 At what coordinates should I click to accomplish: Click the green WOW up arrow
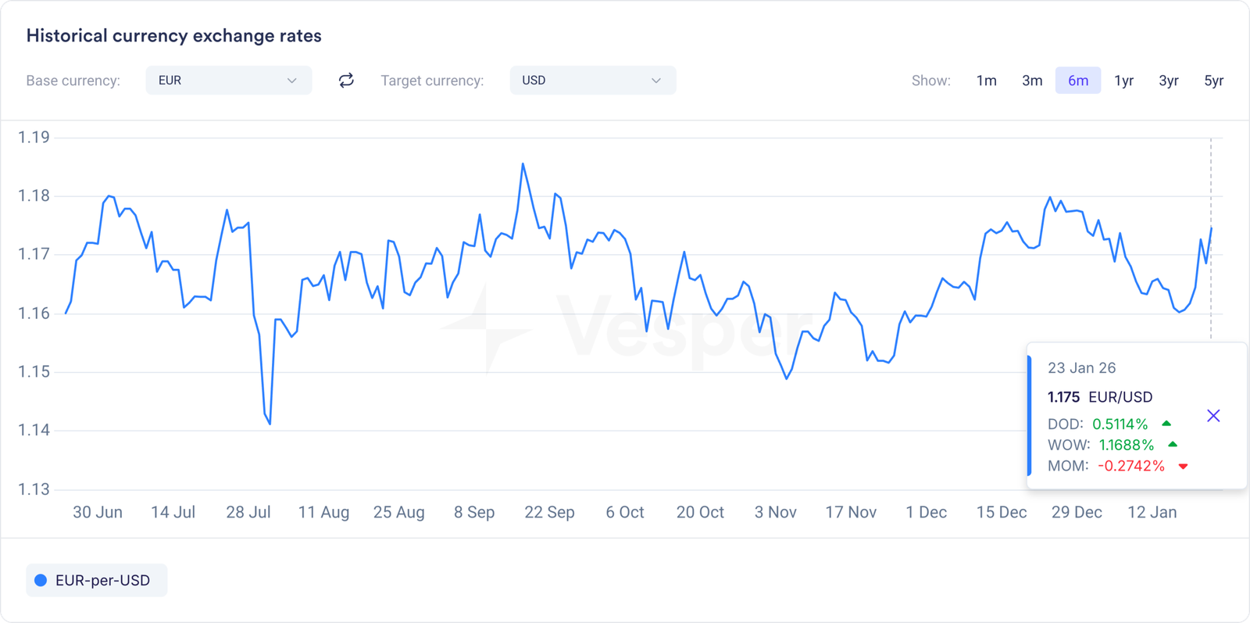coord(1172,445)
